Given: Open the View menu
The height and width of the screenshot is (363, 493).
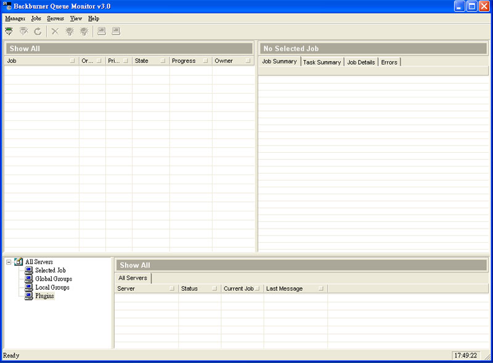Looking at the screenshot, I should tap(76, 18).
